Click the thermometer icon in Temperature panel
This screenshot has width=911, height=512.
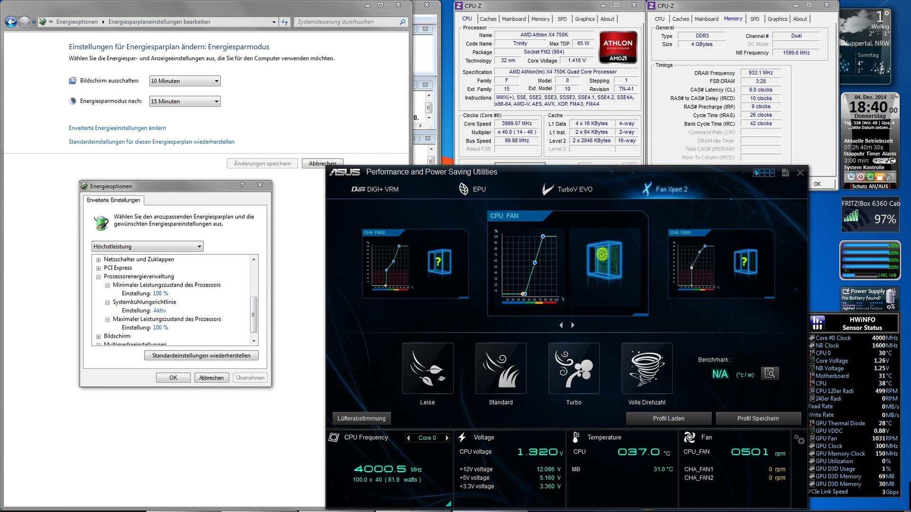click(x=576, y=438)
